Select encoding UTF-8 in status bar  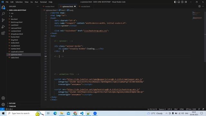[170, 109]
